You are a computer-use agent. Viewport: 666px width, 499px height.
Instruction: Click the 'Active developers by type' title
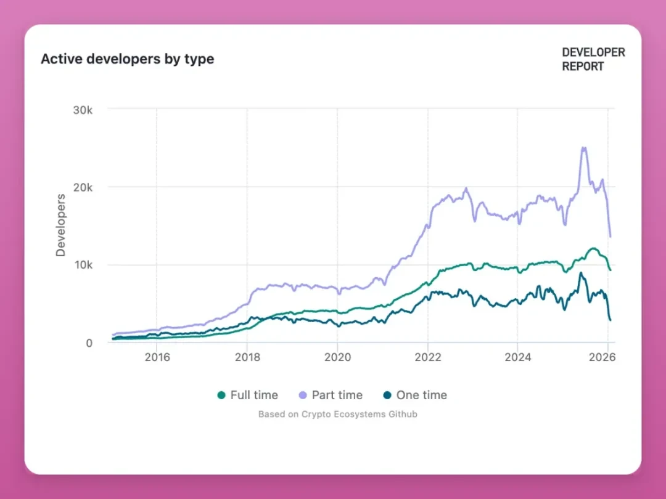pyautogui.click(x=128, y=59)
